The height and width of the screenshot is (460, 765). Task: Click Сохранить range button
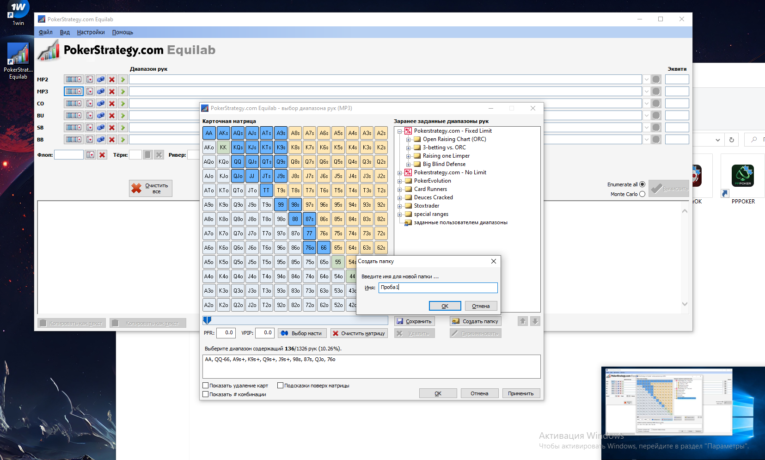pos(414,321)
